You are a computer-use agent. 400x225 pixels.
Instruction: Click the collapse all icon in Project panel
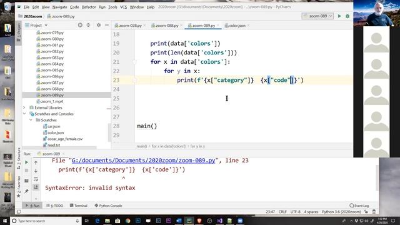[88, 25]
